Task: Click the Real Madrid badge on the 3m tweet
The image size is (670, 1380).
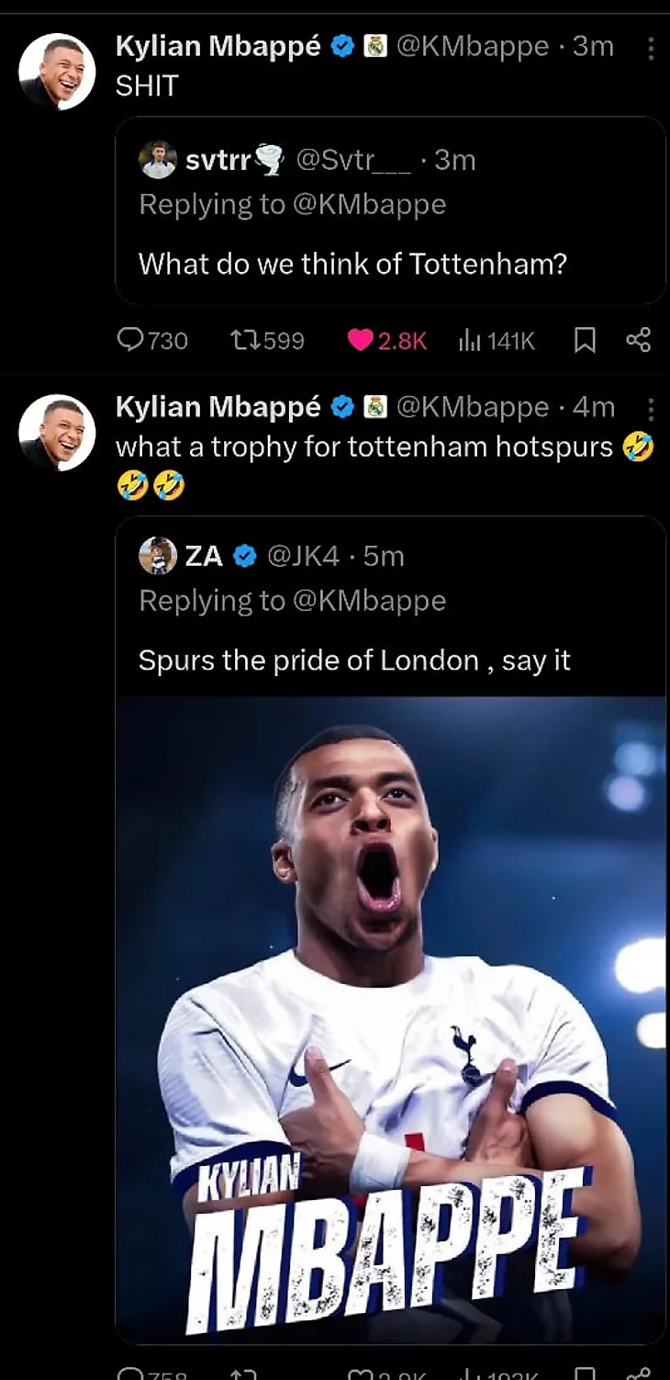Action: 374,47
